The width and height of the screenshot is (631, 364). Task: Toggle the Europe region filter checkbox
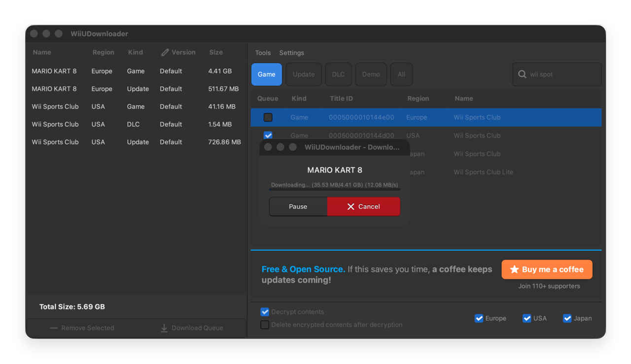pos(479,318)
